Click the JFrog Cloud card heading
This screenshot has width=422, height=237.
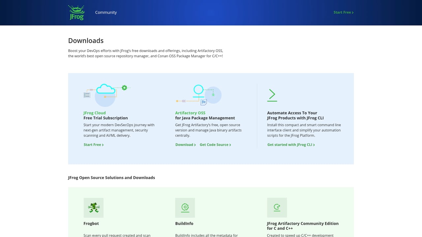[95, 113]
